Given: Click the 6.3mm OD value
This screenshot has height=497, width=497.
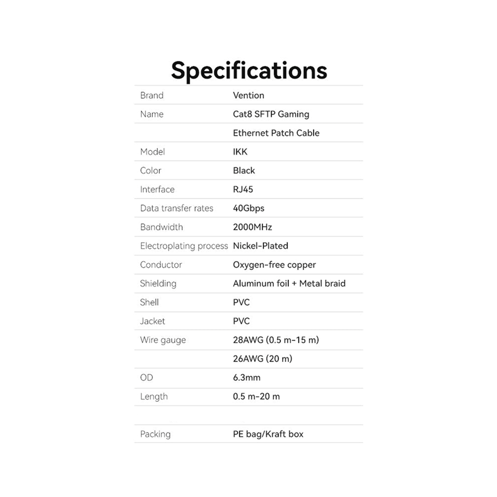Looking at the screenshot, I should pyautogui.click(x=247, y=378).
